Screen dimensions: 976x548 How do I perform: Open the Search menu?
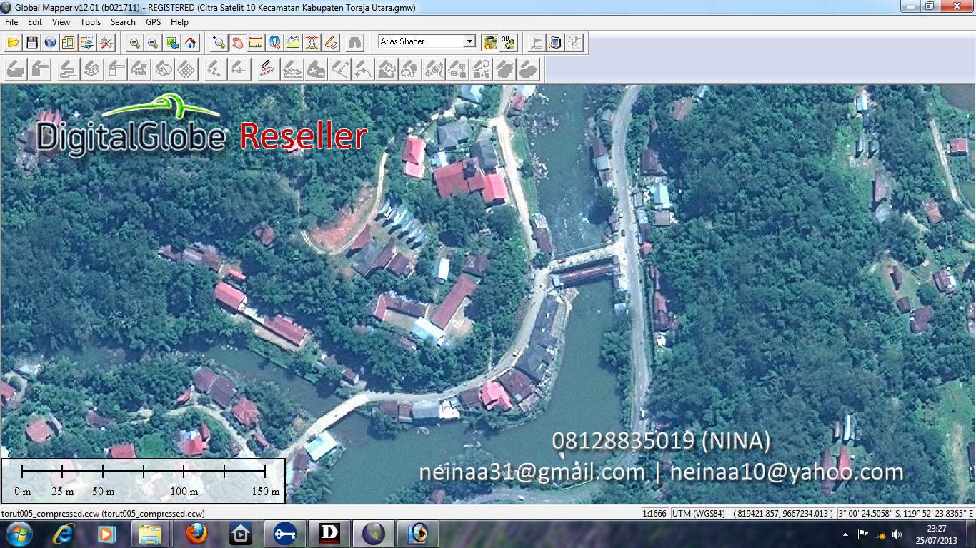point(123,22)
